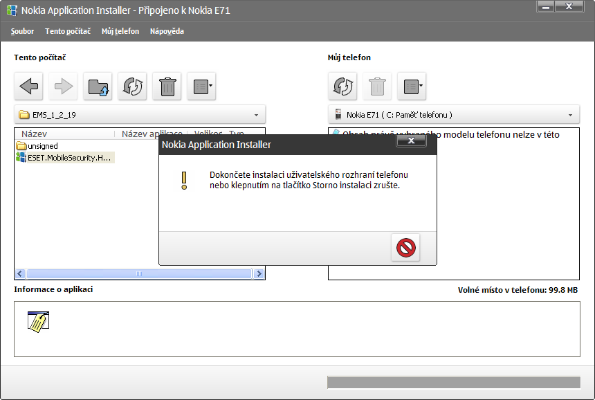Click 'Volné místo v telefonu: 99.8 MB' text
The height and width of the screenshot is (400, 595).
click(518, 290)
